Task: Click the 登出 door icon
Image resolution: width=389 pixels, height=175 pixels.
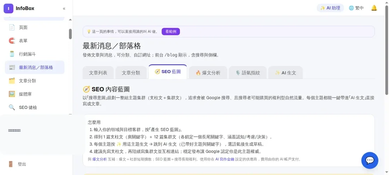Action: 10,164
